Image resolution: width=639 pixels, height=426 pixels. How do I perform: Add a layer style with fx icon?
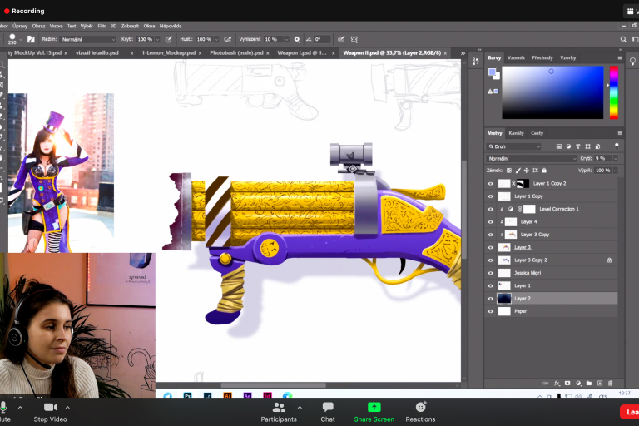pos(557,383)
